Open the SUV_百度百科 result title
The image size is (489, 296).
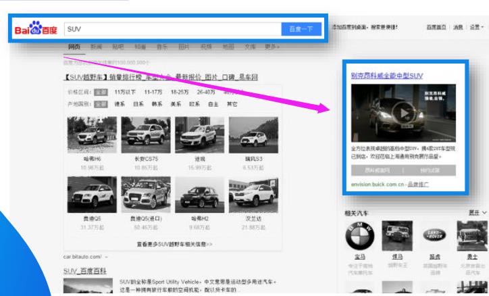[85, 271]
